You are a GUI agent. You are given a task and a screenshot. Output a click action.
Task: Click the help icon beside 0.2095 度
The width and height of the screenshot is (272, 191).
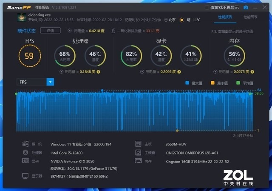(179, 72)
